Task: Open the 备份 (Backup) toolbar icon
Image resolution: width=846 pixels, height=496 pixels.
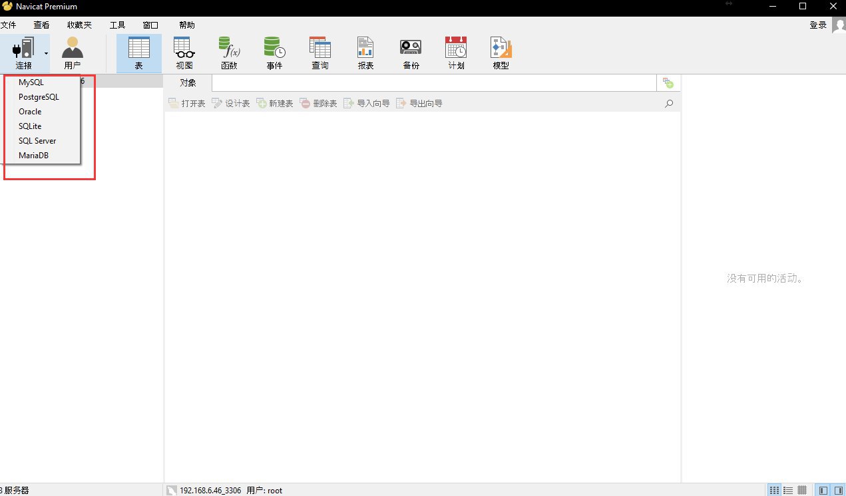Action: tap(411, 53)
